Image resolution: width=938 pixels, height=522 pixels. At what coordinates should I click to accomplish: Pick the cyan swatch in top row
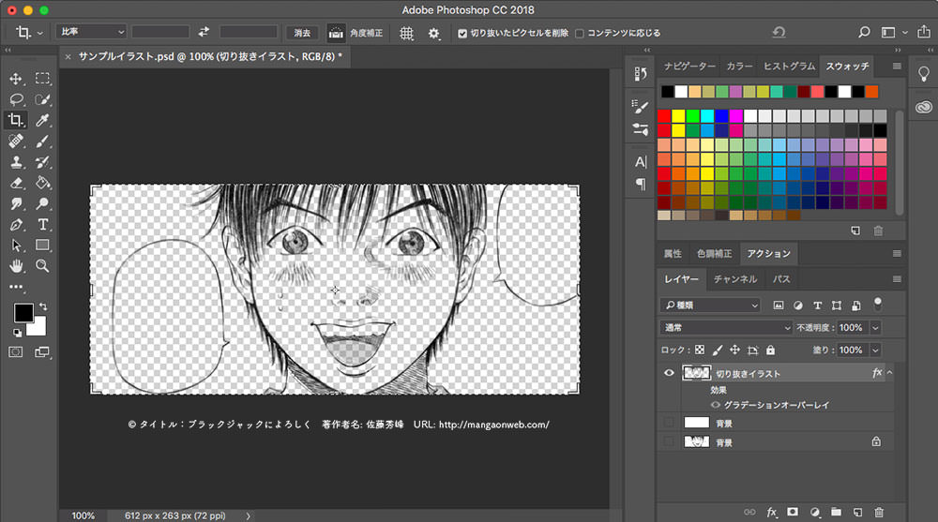pos(707,115)
